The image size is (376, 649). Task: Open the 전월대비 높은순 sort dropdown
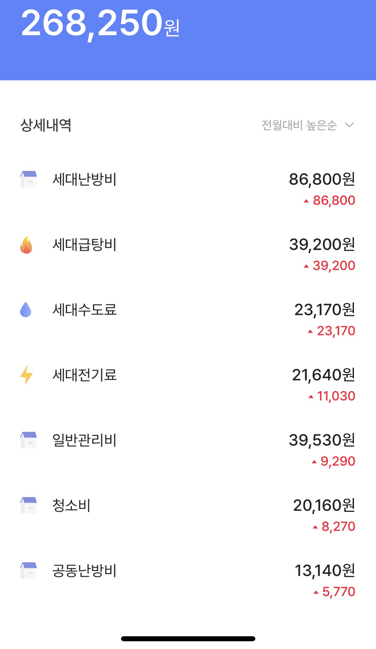pos(299,125)
